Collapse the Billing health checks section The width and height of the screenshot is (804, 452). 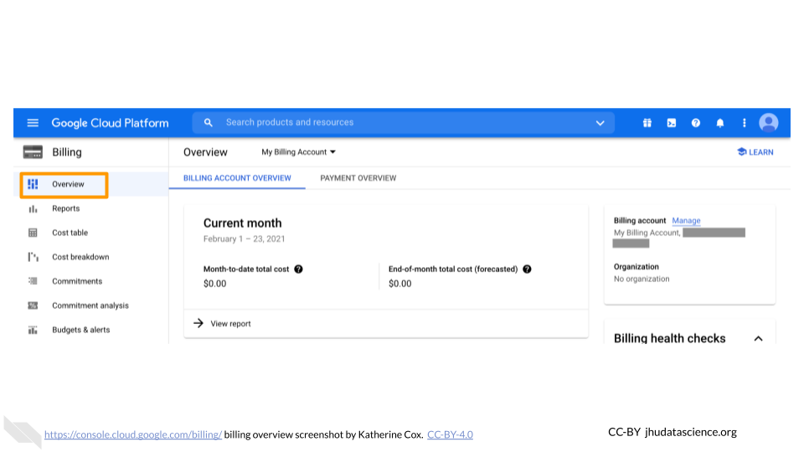click(759, 339)
